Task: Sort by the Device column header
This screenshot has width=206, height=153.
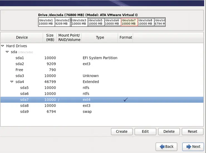Action: point(22,38)
